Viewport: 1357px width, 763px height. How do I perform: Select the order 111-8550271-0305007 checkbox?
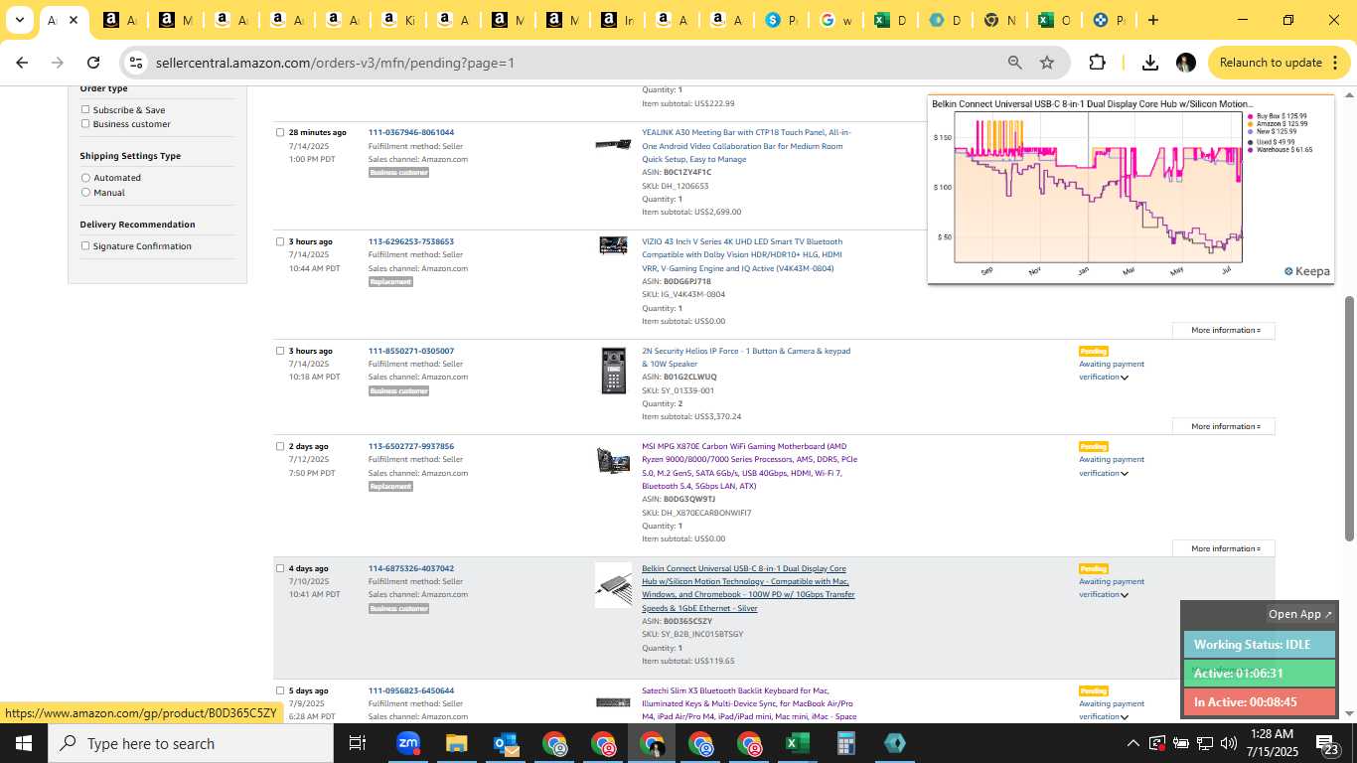(280, 351)
